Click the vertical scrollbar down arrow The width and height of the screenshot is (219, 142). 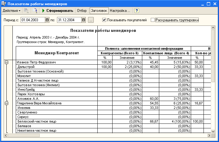point(213,131)
